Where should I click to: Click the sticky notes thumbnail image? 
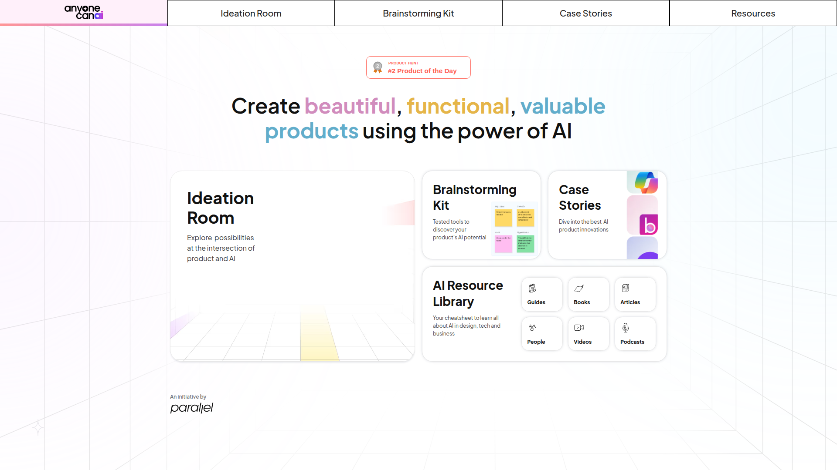(x=514, y=229)
